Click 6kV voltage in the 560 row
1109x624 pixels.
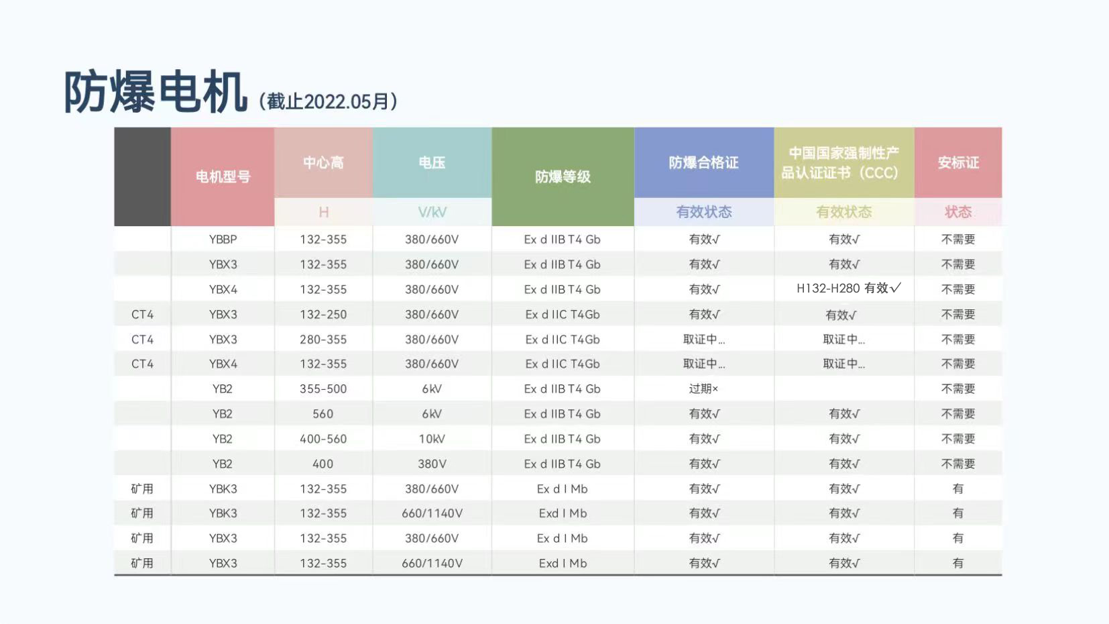(x=432, y=414)
